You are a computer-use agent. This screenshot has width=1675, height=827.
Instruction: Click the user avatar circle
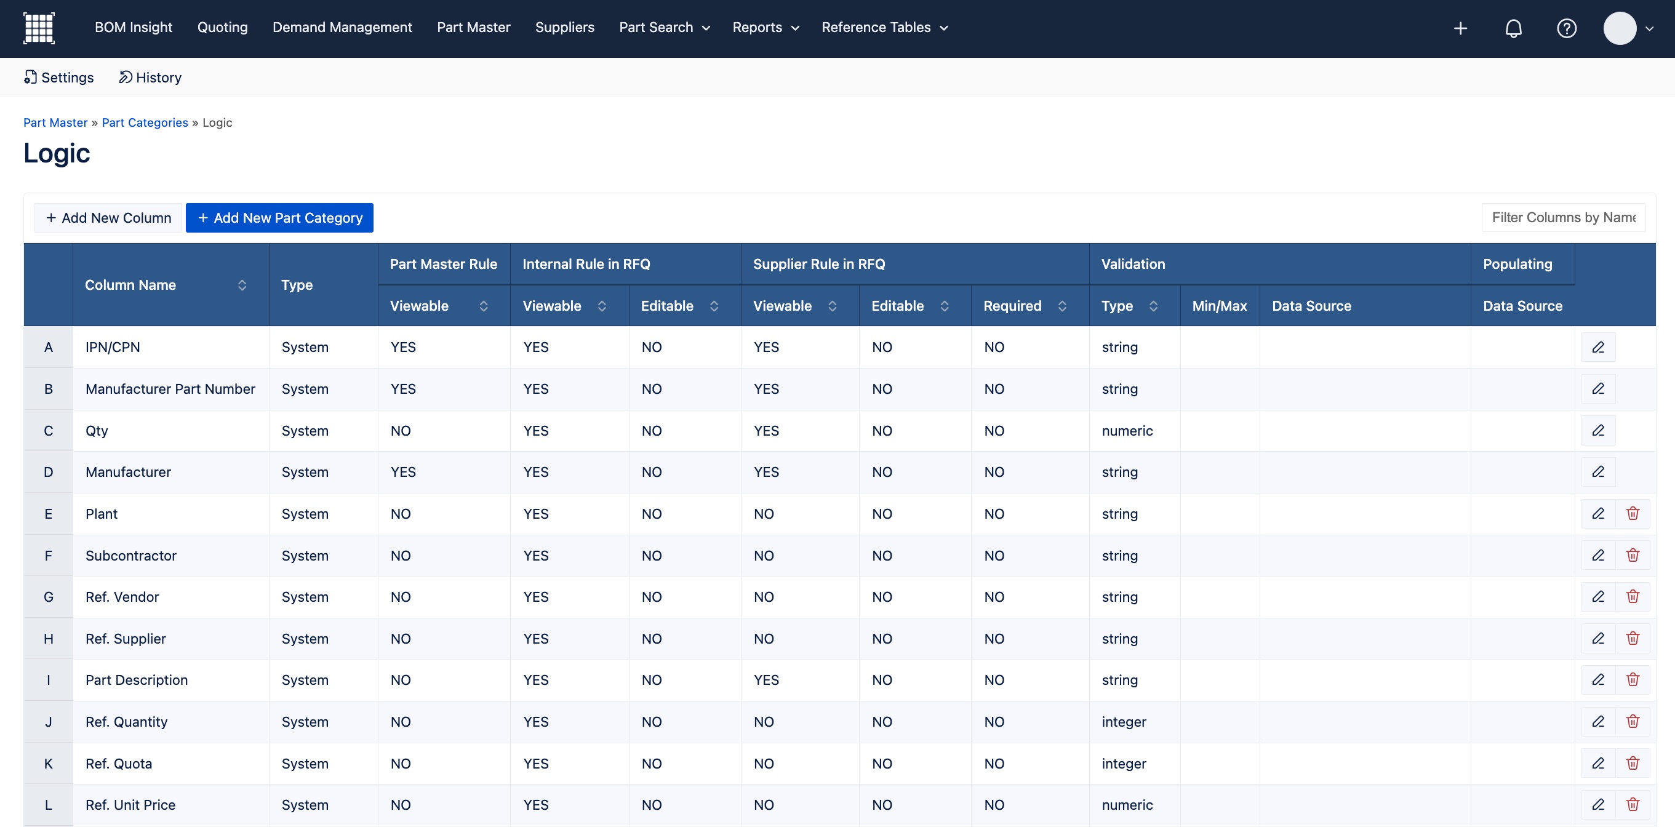1620,28
